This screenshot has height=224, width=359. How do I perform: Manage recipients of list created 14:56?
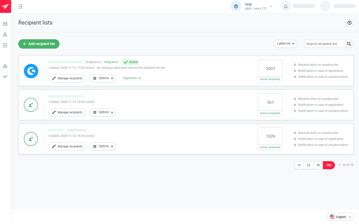click(67, 112)
